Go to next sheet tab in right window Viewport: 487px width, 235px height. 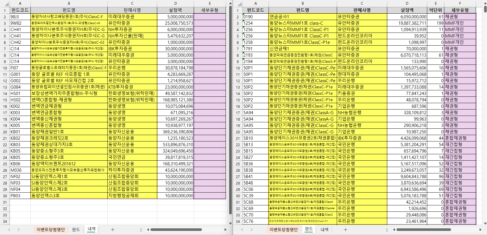pos(251,229)
